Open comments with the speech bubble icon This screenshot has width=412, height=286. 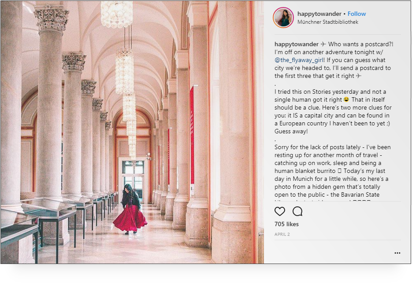(x=297, y=211)
